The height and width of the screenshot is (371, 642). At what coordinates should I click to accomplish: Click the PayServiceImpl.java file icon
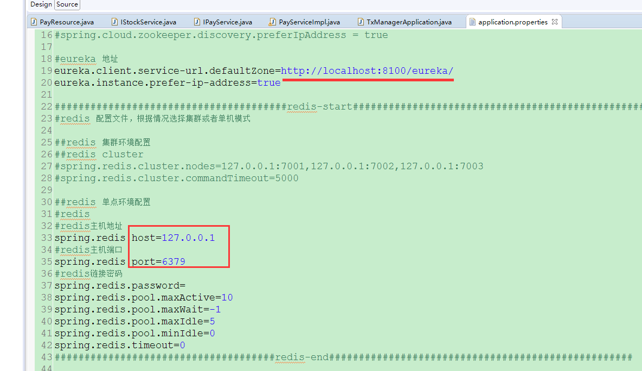click(x=272, y=22)
